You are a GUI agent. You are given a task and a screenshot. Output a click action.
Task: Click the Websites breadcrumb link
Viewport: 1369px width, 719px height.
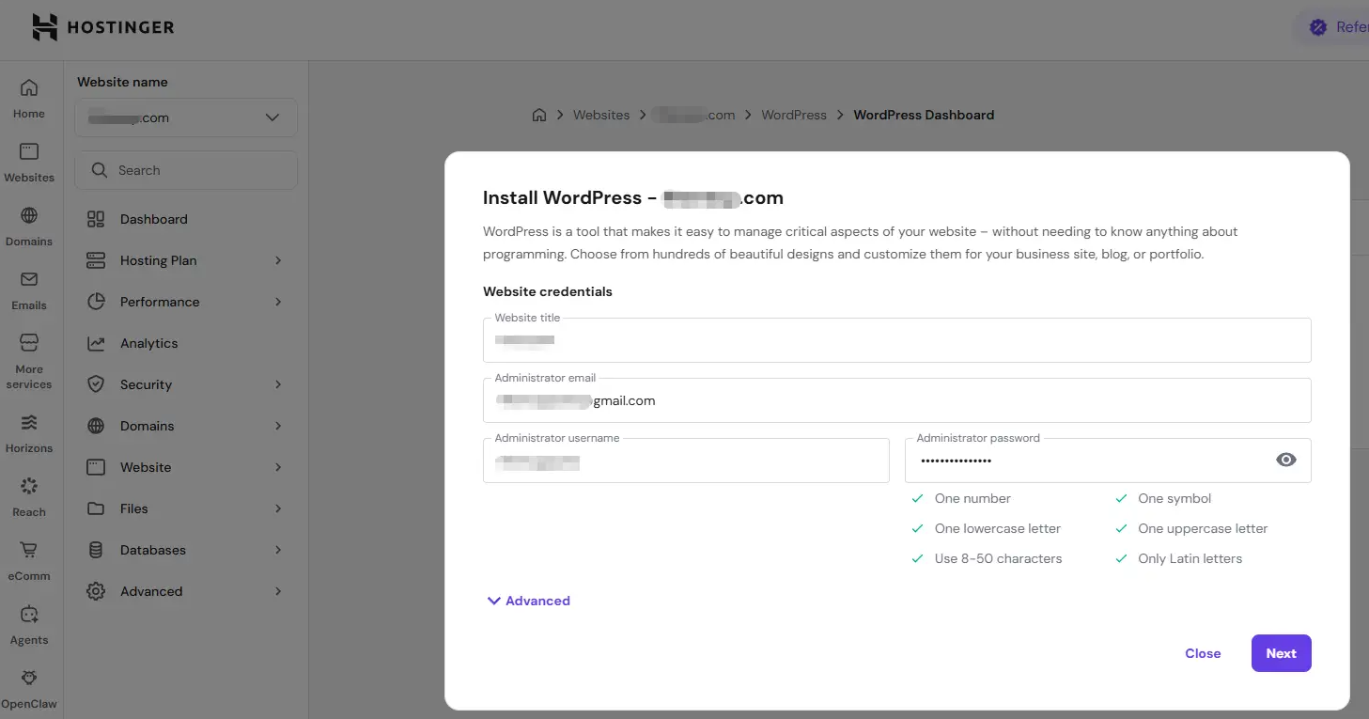pyautogui.click(x=601, y=115)
